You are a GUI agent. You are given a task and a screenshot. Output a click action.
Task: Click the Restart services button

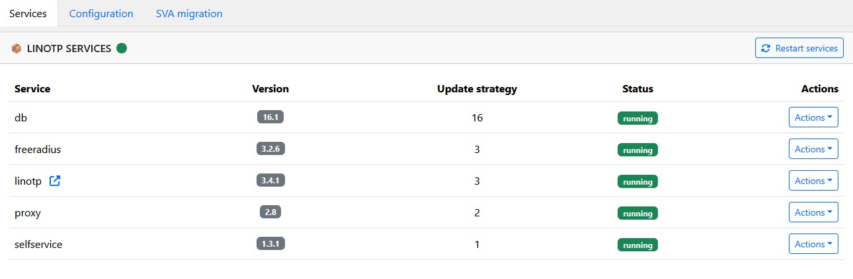pyautogui.click(x=799, y=48)
